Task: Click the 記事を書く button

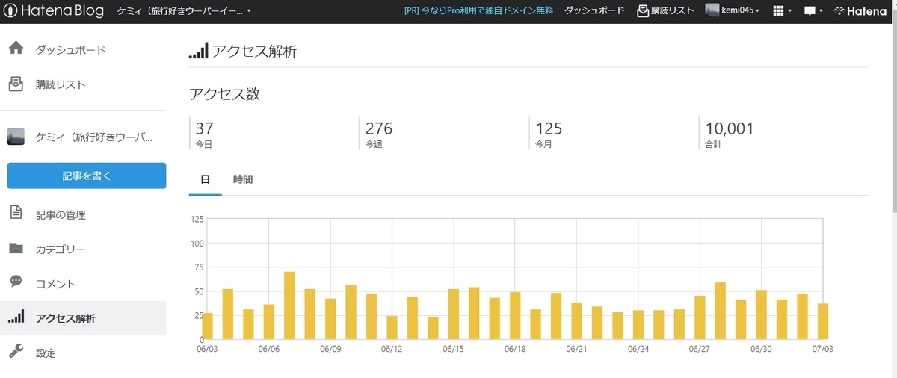Action: (x=87, y=176)
